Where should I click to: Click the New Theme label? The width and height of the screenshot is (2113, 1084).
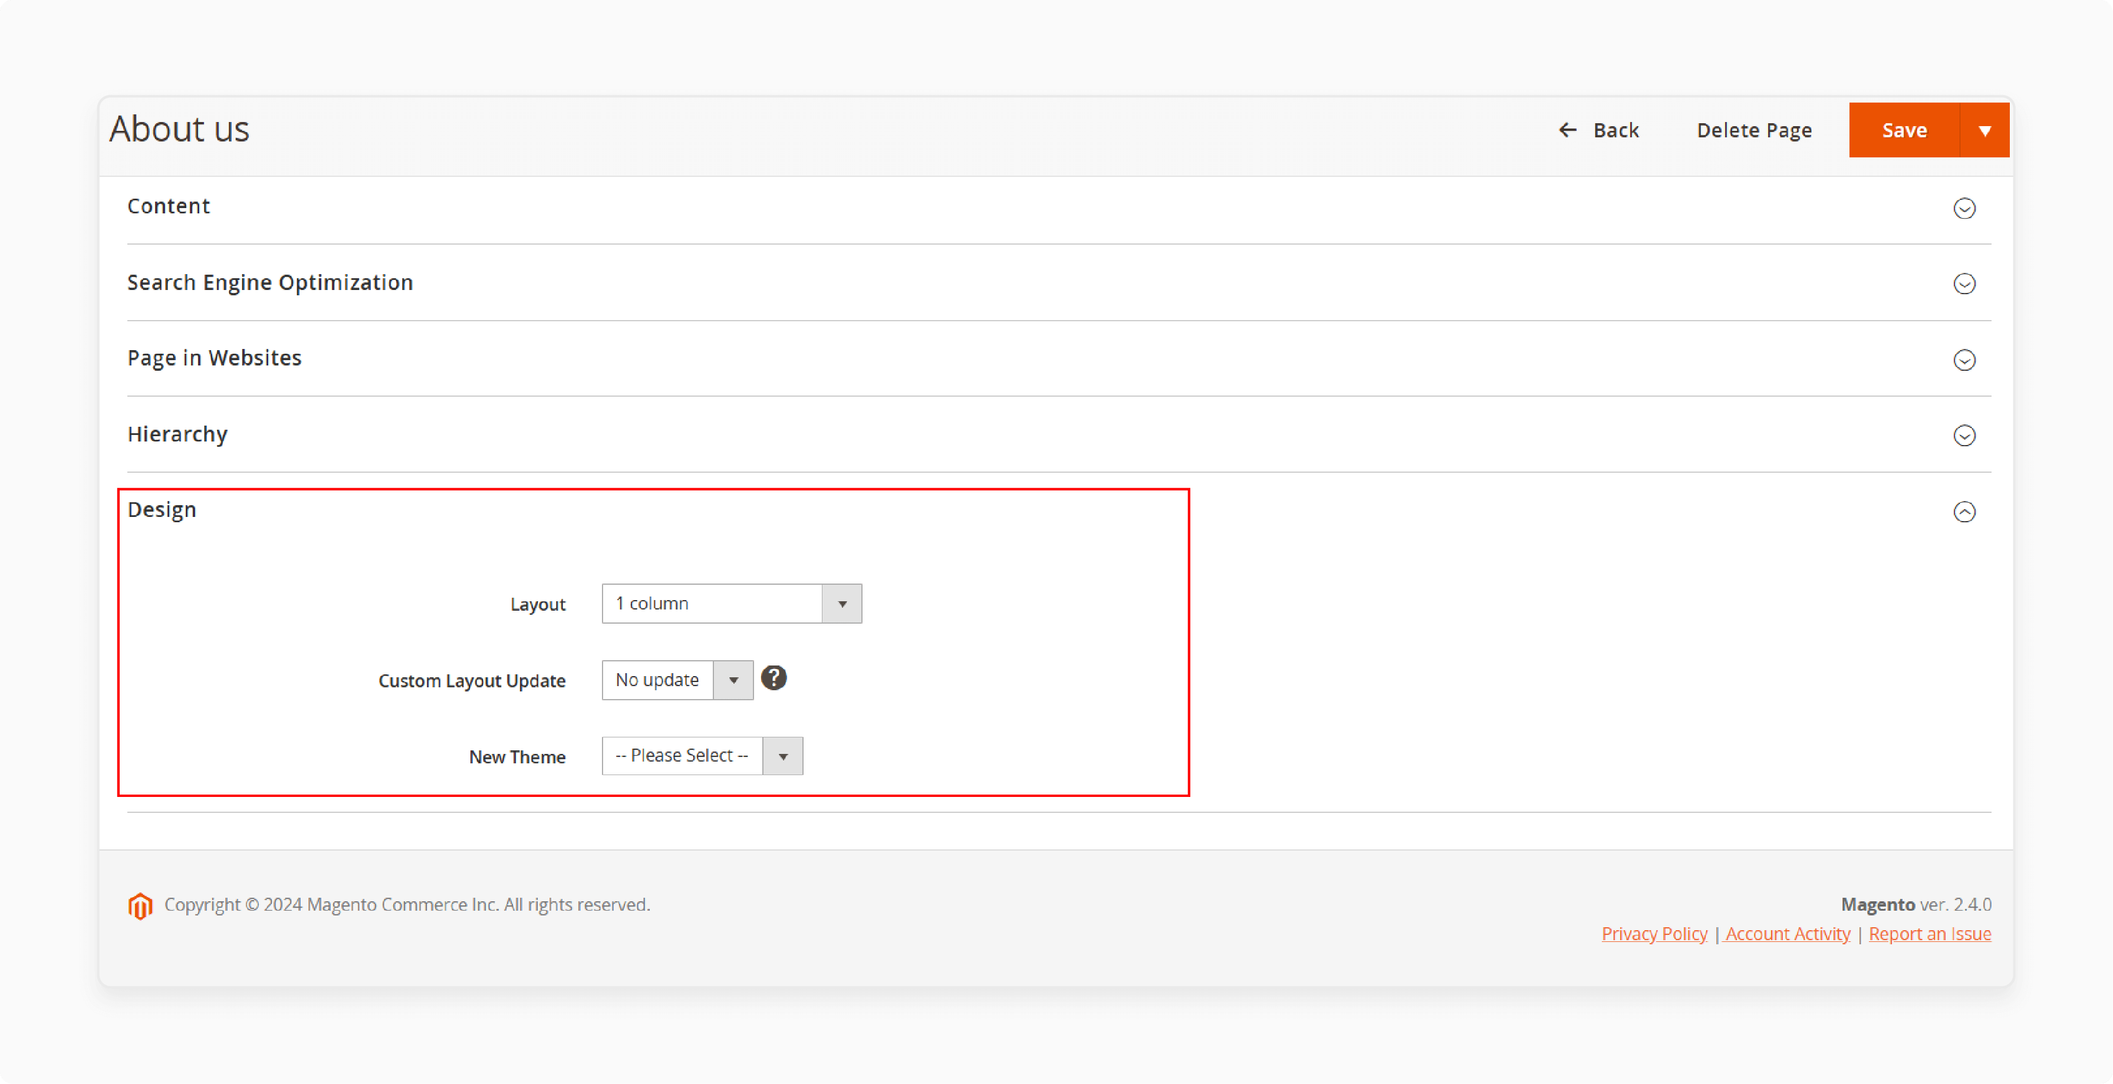tap(517, 757)
